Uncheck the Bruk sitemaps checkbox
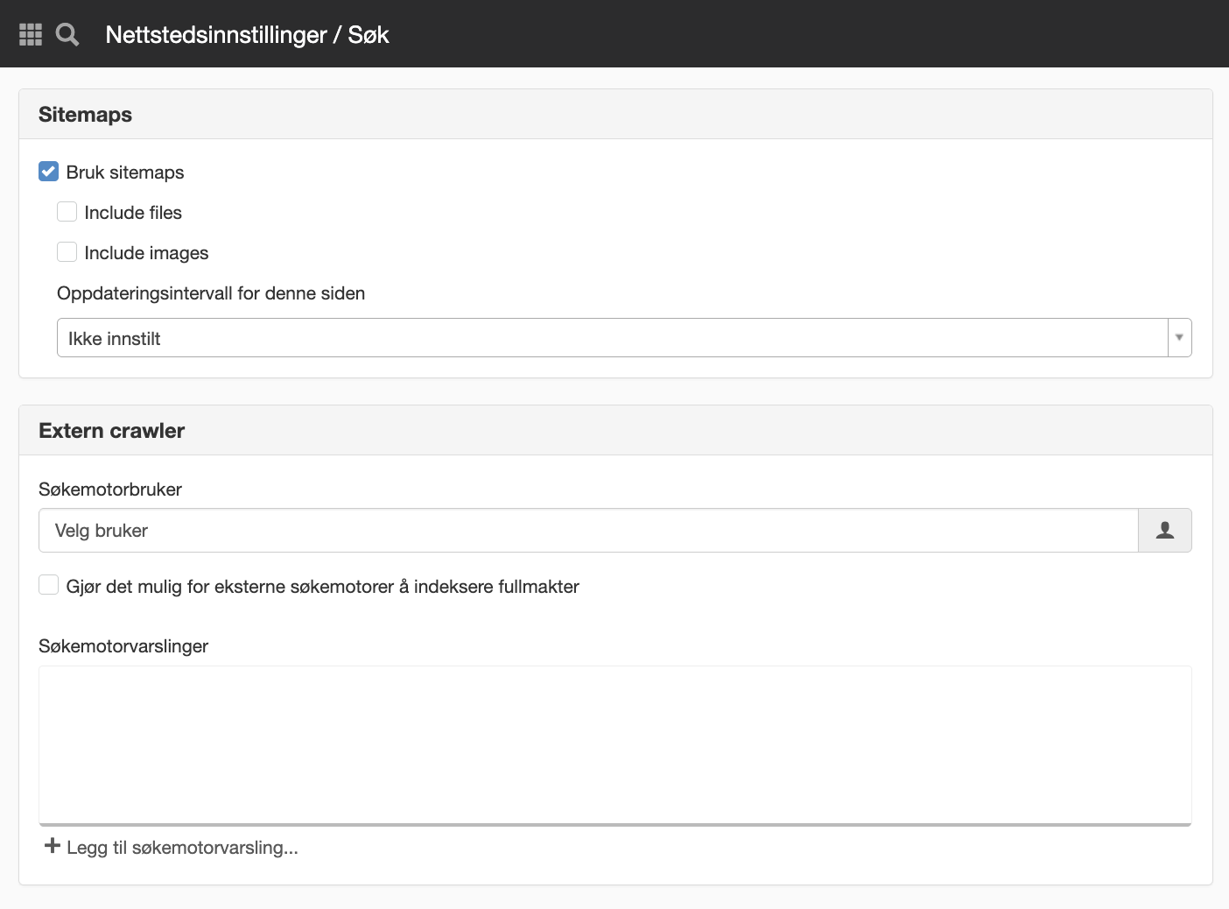 [49, 172]
